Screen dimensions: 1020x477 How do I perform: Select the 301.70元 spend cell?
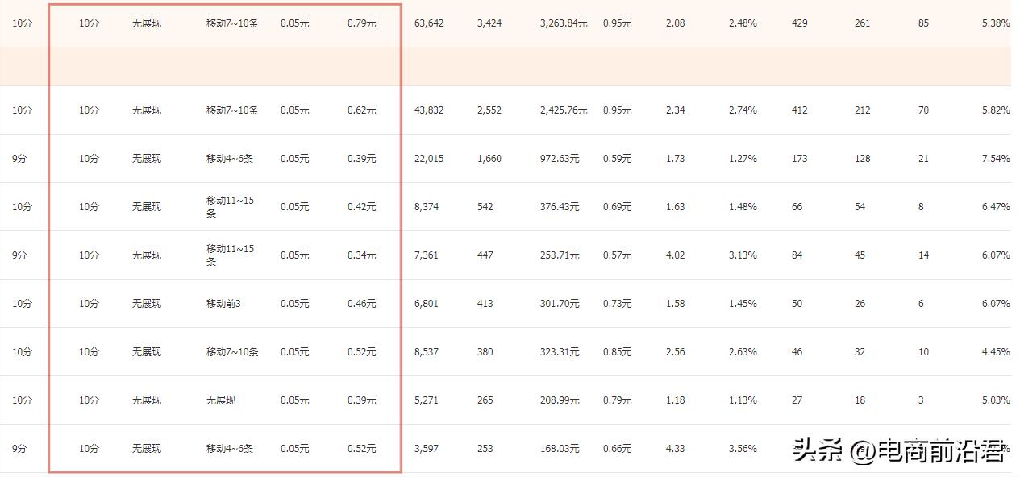click(x=560, y=304)
